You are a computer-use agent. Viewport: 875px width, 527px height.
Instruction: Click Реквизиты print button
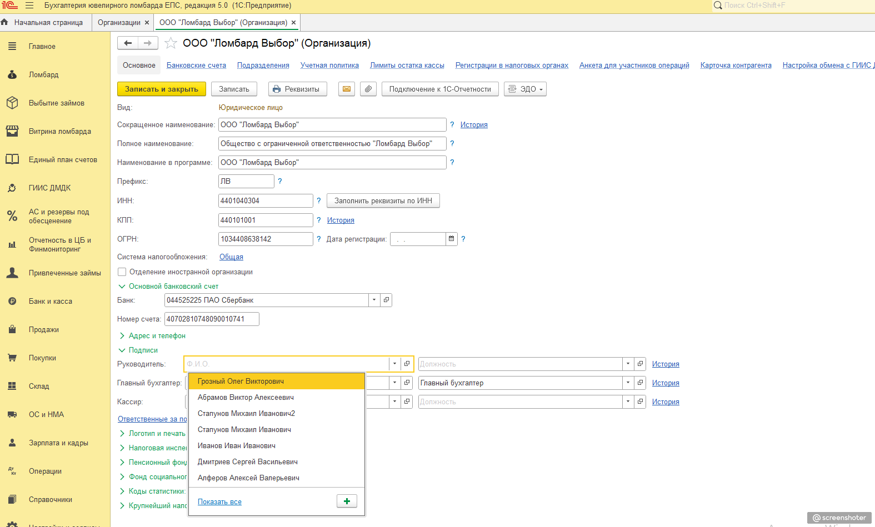(297, 89)
